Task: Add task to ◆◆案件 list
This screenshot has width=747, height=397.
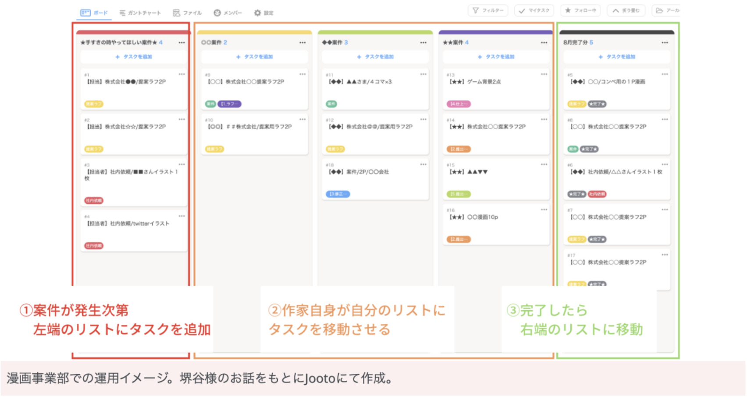Action: (x=375, y=57)
